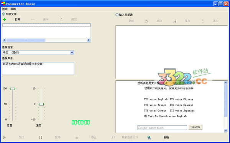The height and width of the screenshot is (143, 230).
Task: Click the play icon for 朗读
Action: point(4,137)
